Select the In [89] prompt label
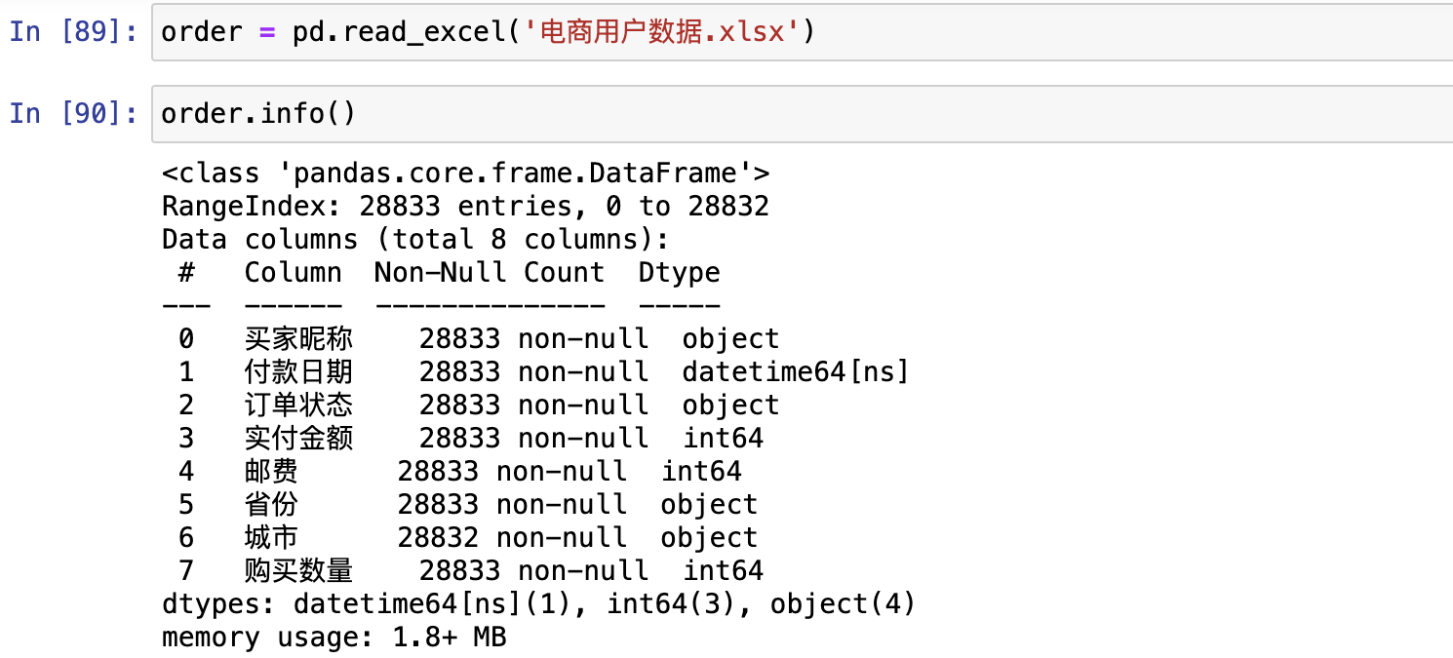 [73, 32]
